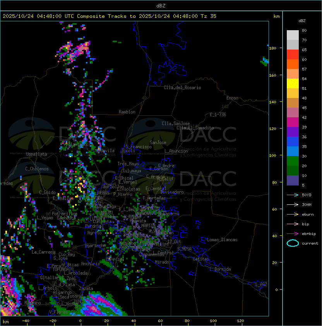Select the Tulumaya place label

tap(132, 171)
